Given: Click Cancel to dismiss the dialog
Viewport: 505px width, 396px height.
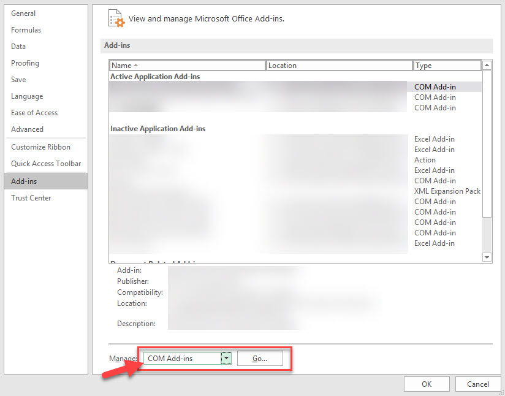Looking at the screenshot, I should (x=477, y=384).
